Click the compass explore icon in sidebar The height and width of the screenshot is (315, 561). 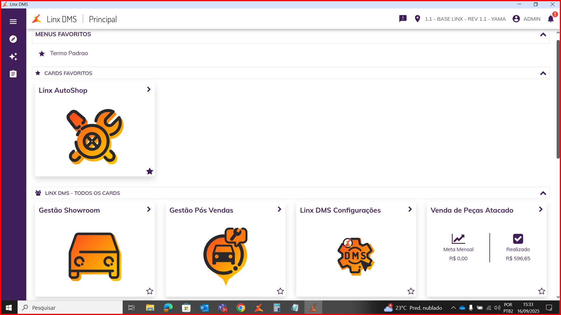(x=13, y=39)
